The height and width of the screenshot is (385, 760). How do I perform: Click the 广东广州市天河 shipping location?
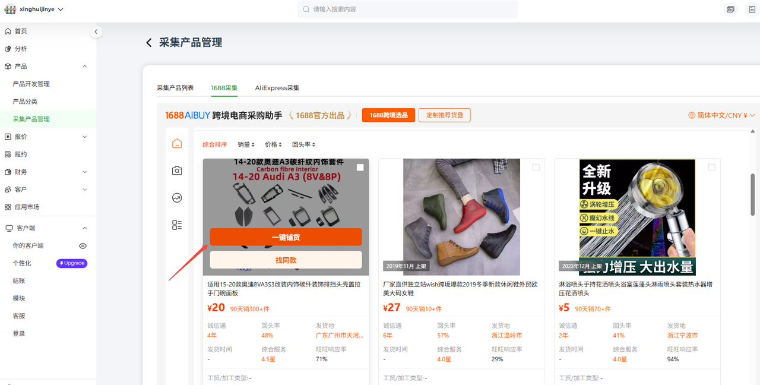point(339,335)
